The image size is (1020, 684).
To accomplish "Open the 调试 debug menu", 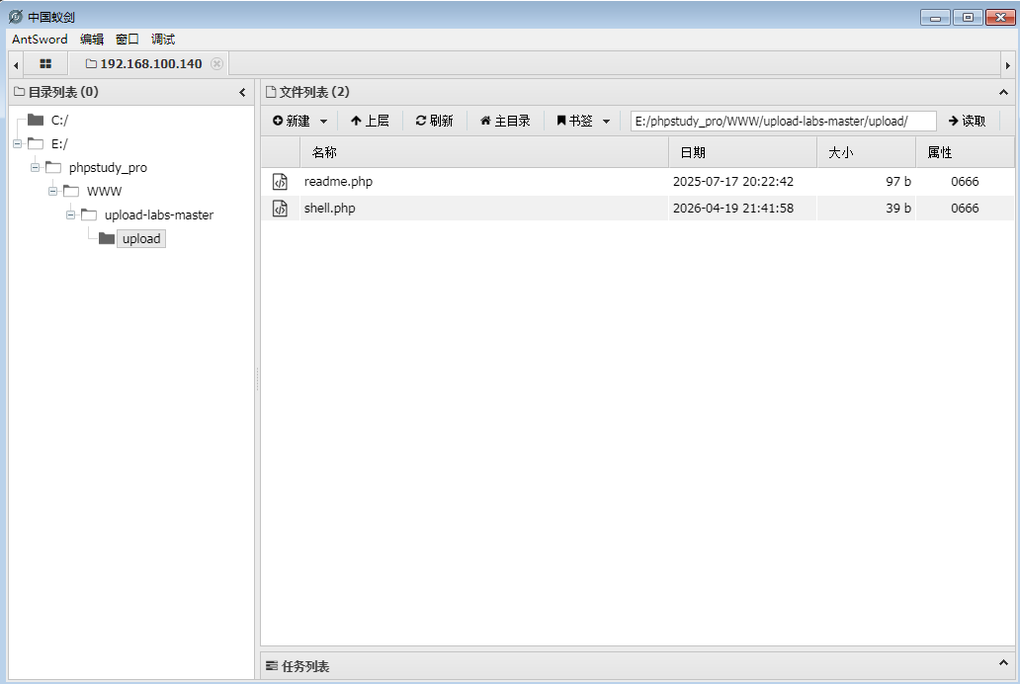I will (x=163, y=40).
